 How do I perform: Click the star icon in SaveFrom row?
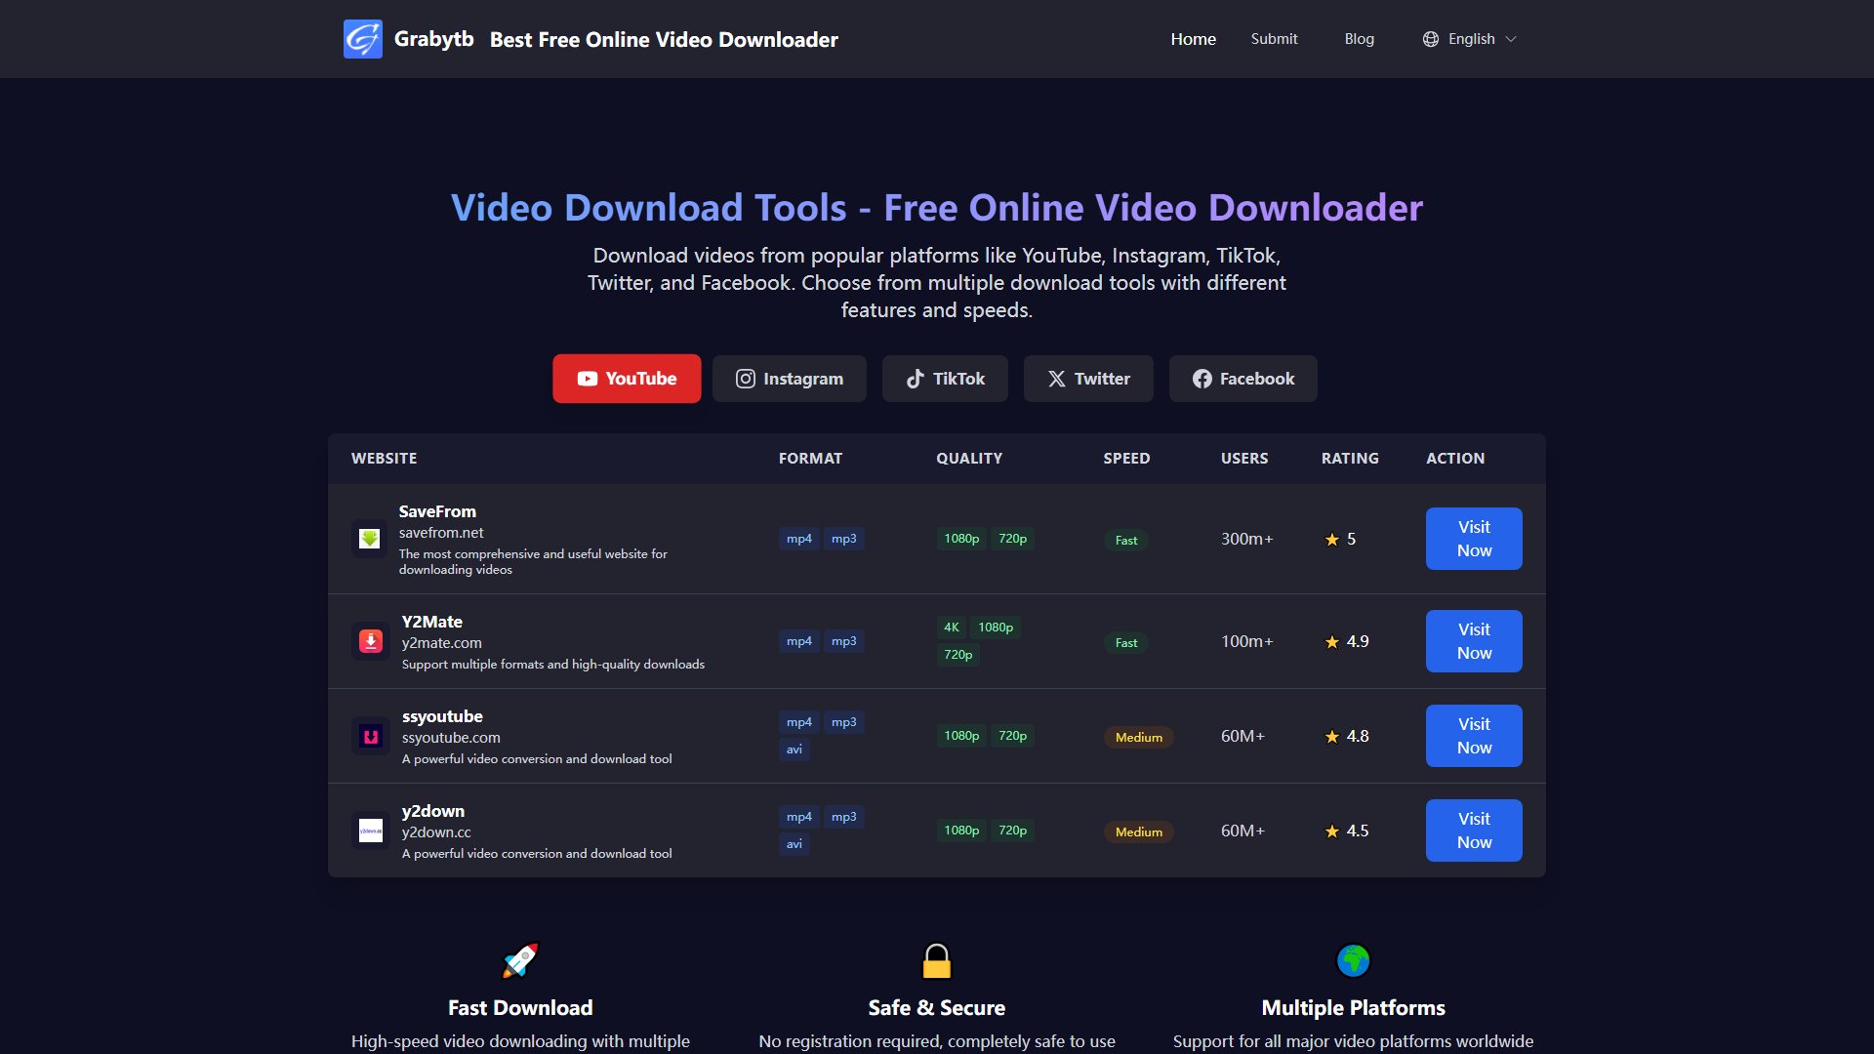click(1332, 540)
